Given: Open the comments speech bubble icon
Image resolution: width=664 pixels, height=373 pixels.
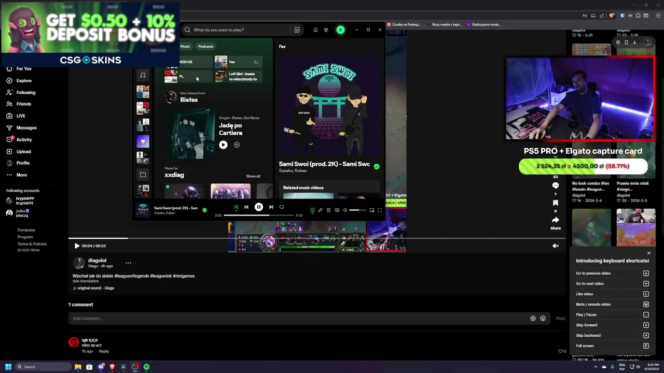Looking at the screenshot, I should [555, 185].
